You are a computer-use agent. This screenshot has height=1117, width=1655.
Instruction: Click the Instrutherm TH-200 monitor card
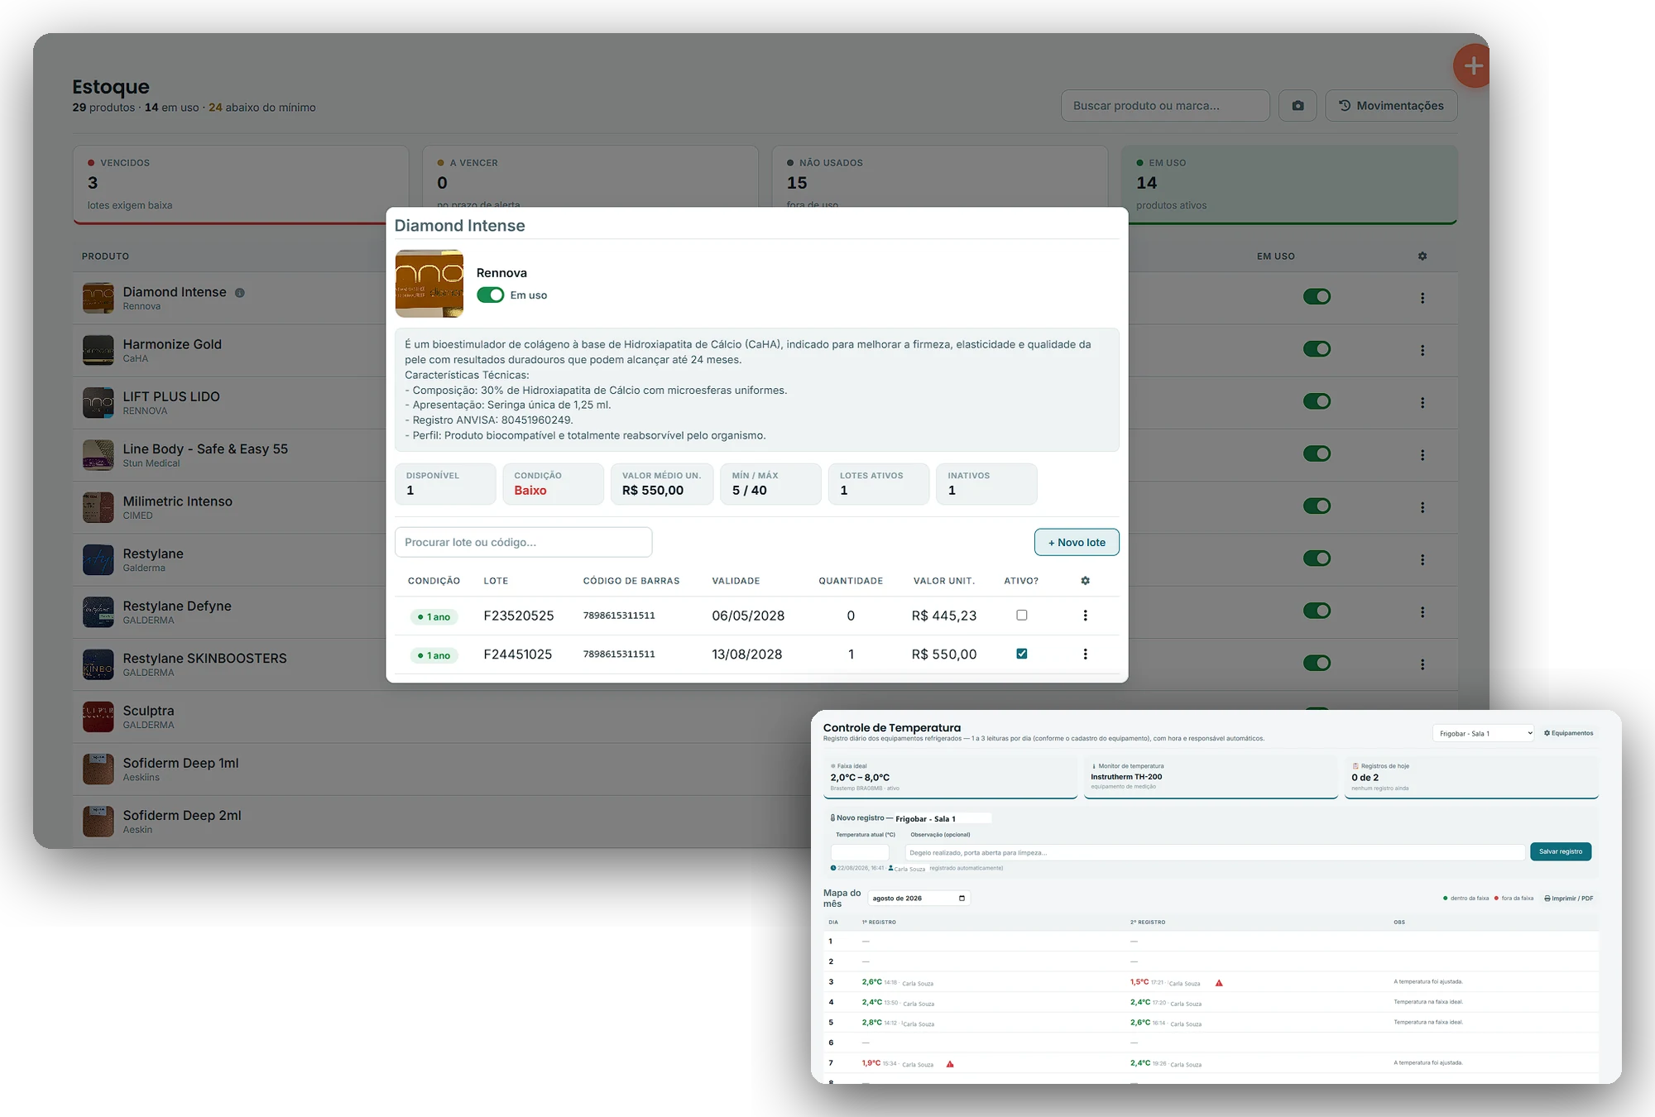pyautogui.click(x=1211, y=776)
